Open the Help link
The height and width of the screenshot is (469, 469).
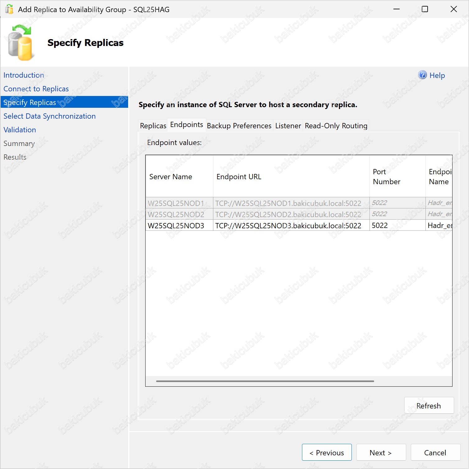point(437,75)
